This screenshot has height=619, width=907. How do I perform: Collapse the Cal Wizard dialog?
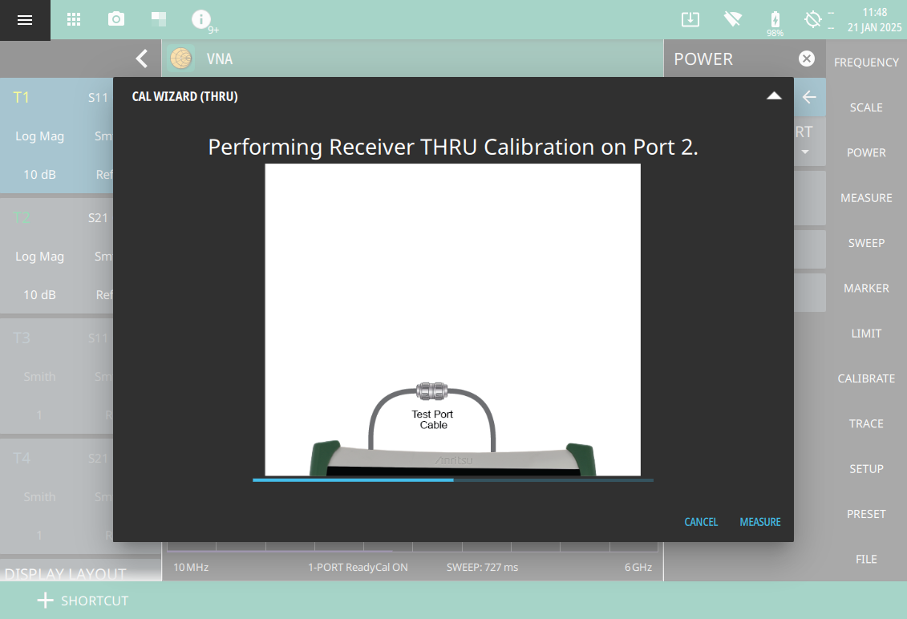[773, 96]
